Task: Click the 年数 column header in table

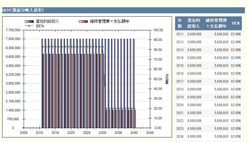Action: click(180, 23)
